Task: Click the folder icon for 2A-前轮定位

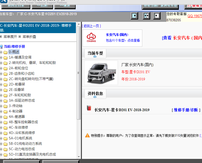Action: tap(5, 68)
